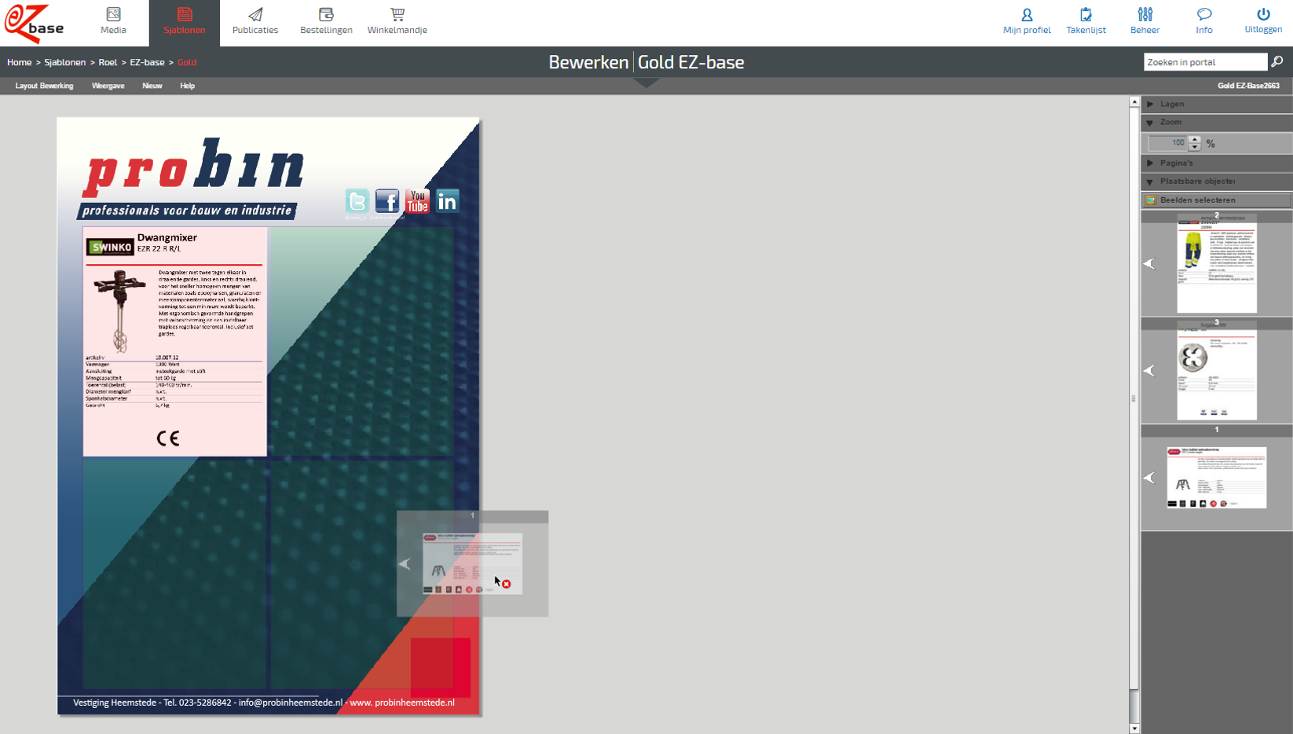
Task: Collapse the Plaatsbare objecten panel
Action: pyautogui.click(x=1217, y=181)
